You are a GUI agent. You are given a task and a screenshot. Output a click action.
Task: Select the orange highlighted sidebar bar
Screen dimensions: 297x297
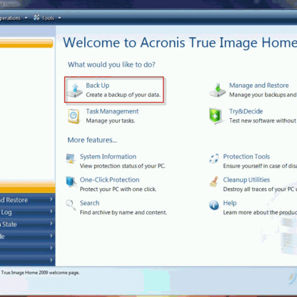pos(27,43)
